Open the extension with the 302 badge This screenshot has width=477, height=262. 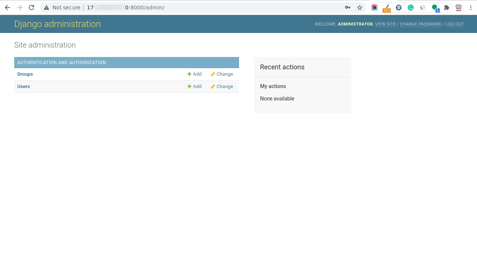tap(387, 8)
